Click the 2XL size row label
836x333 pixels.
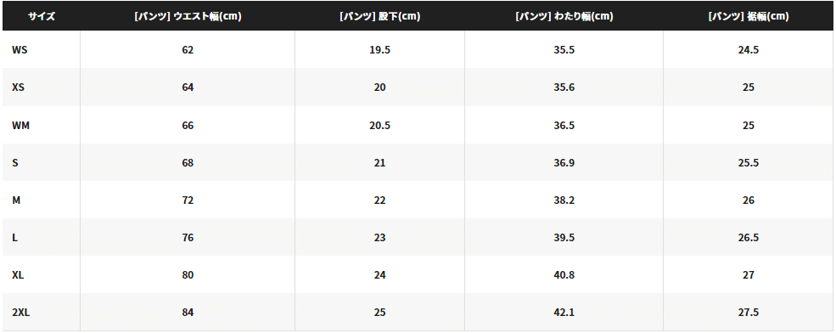(20, 313)
